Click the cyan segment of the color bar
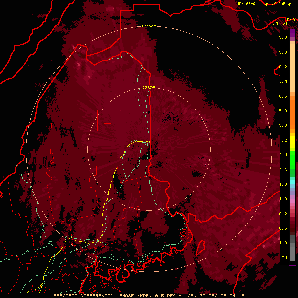The image size is (298, 298). (292, 182)
